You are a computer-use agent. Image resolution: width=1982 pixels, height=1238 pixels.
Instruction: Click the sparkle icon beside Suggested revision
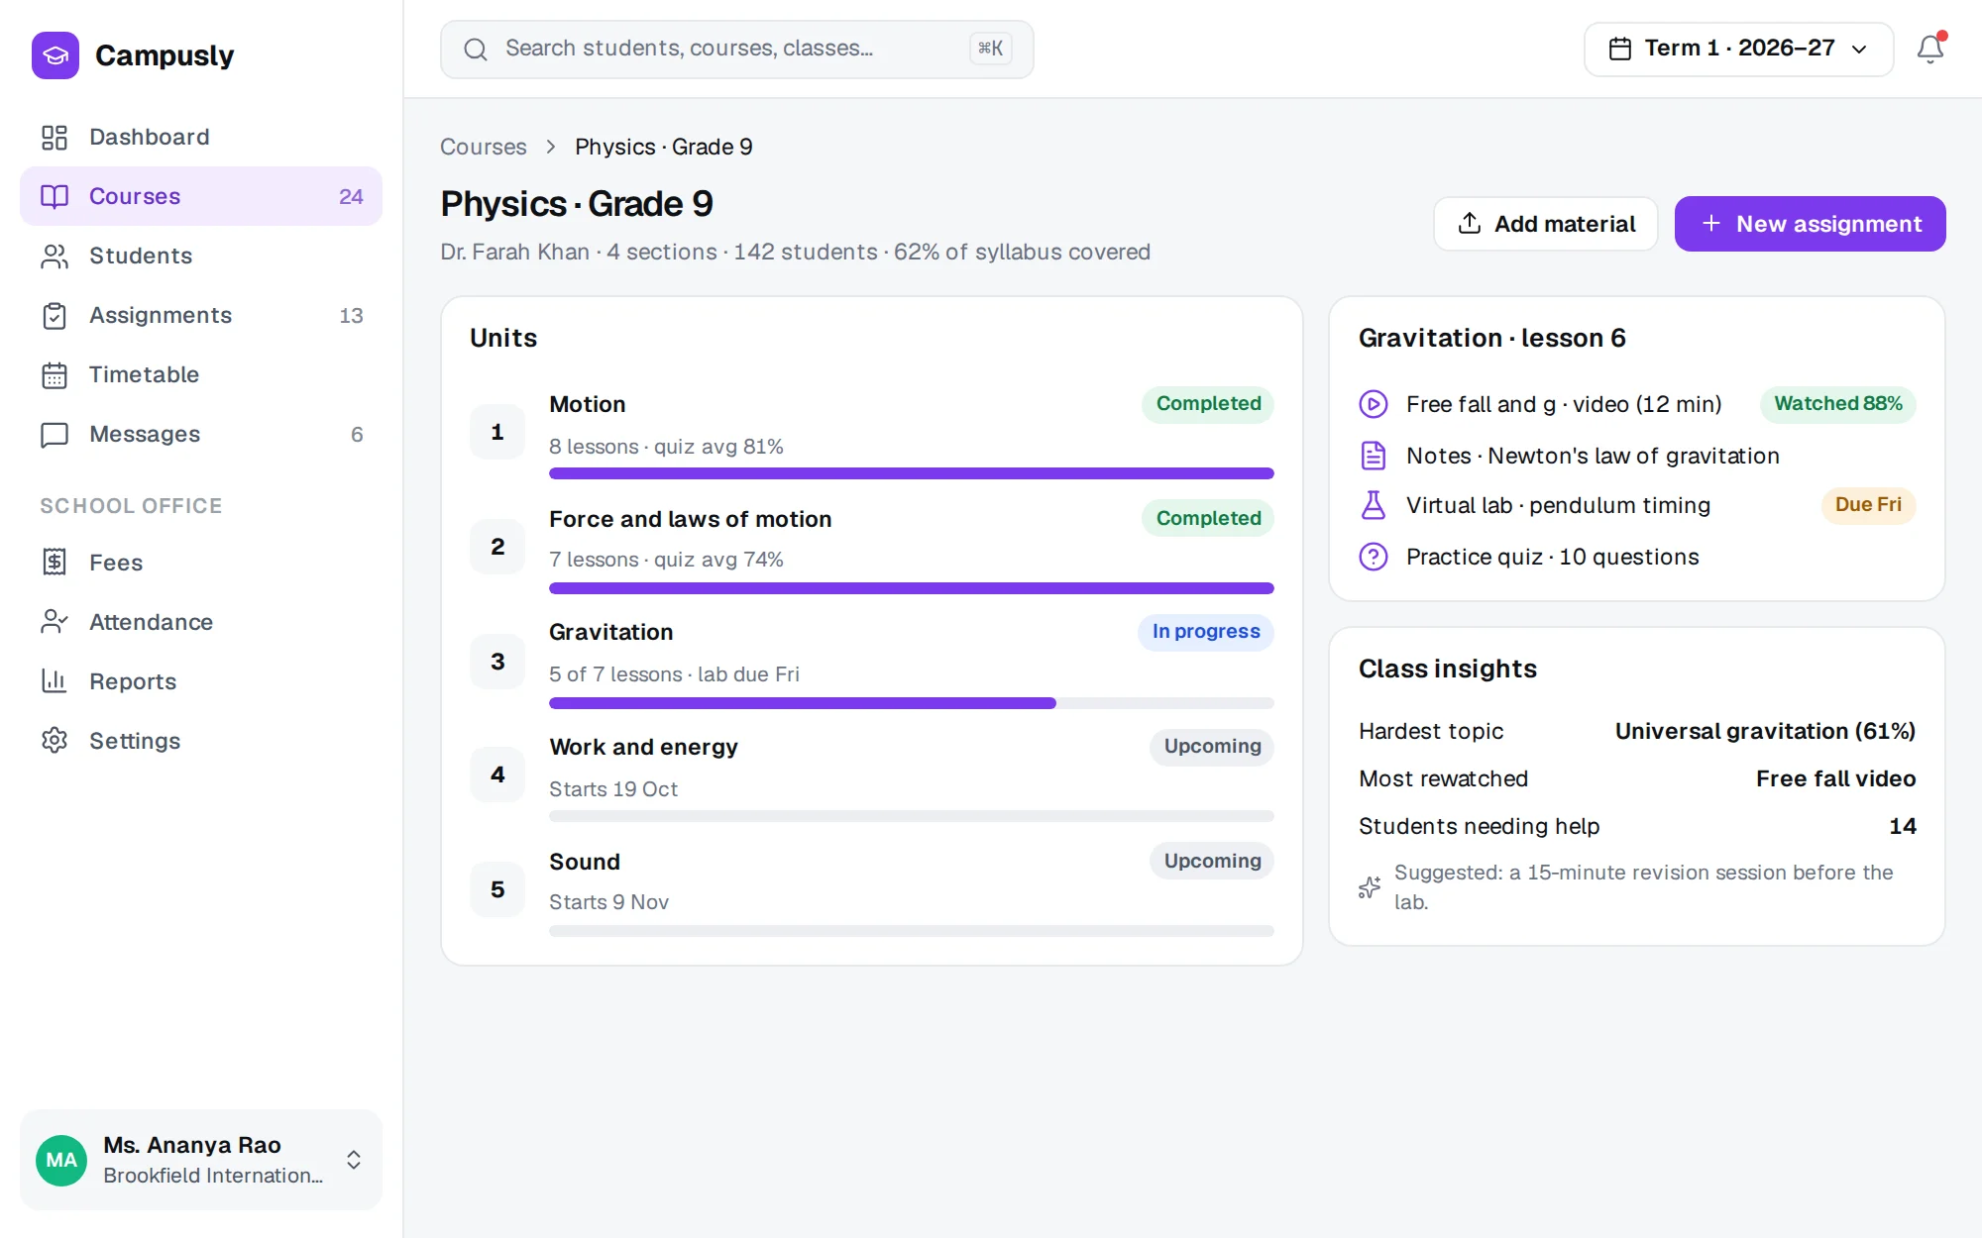1370,886
